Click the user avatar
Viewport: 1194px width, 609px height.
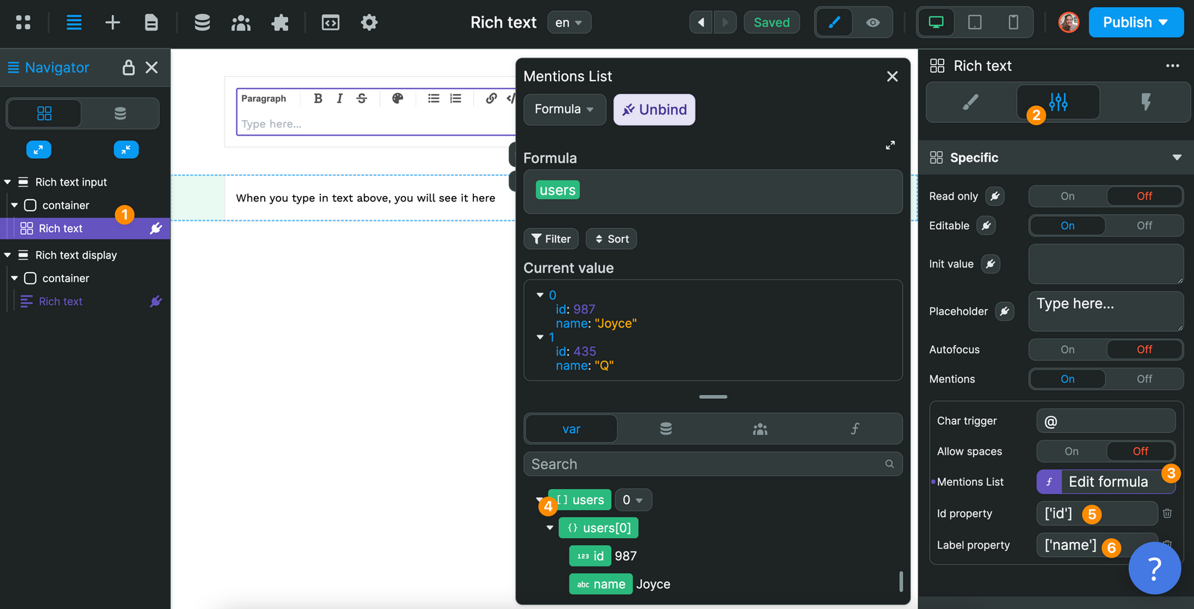[x=1069, y=22]
